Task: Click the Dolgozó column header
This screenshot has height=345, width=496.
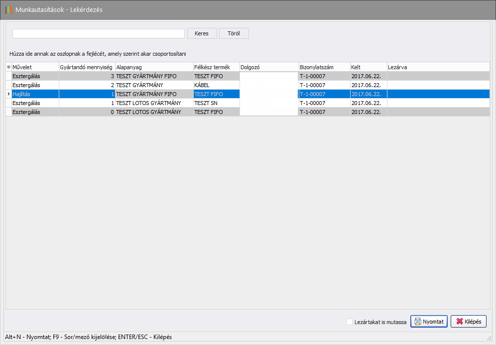Action: pyautogui.click(x=268, y=67)
